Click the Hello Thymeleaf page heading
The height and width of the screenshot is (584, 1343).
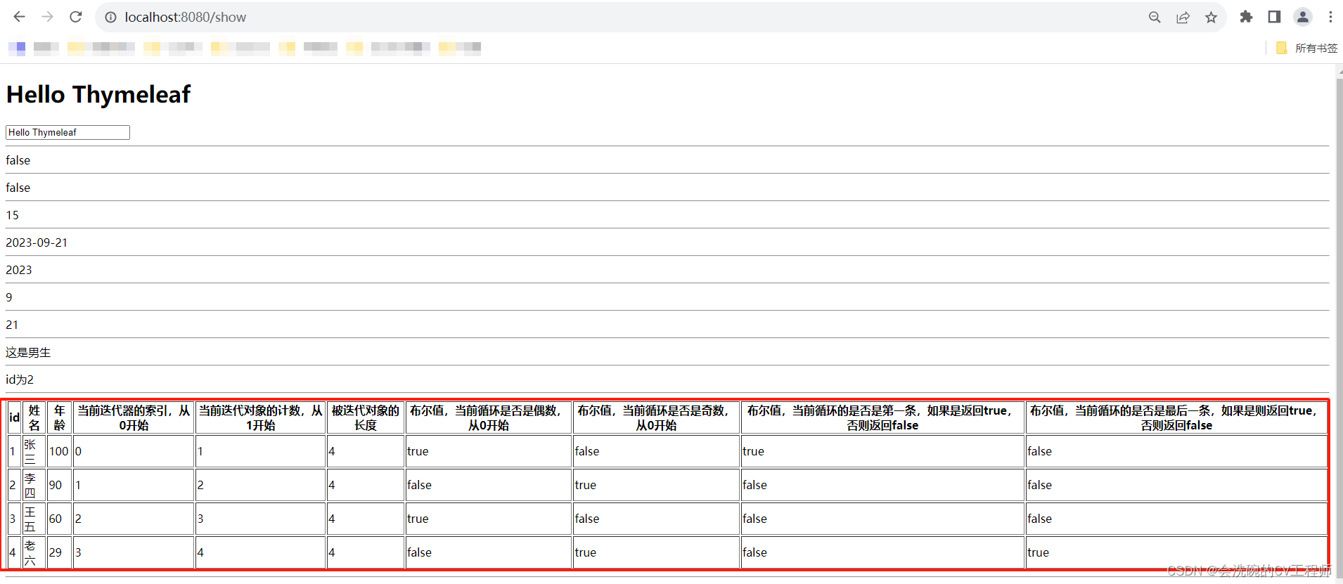(98, 94)
